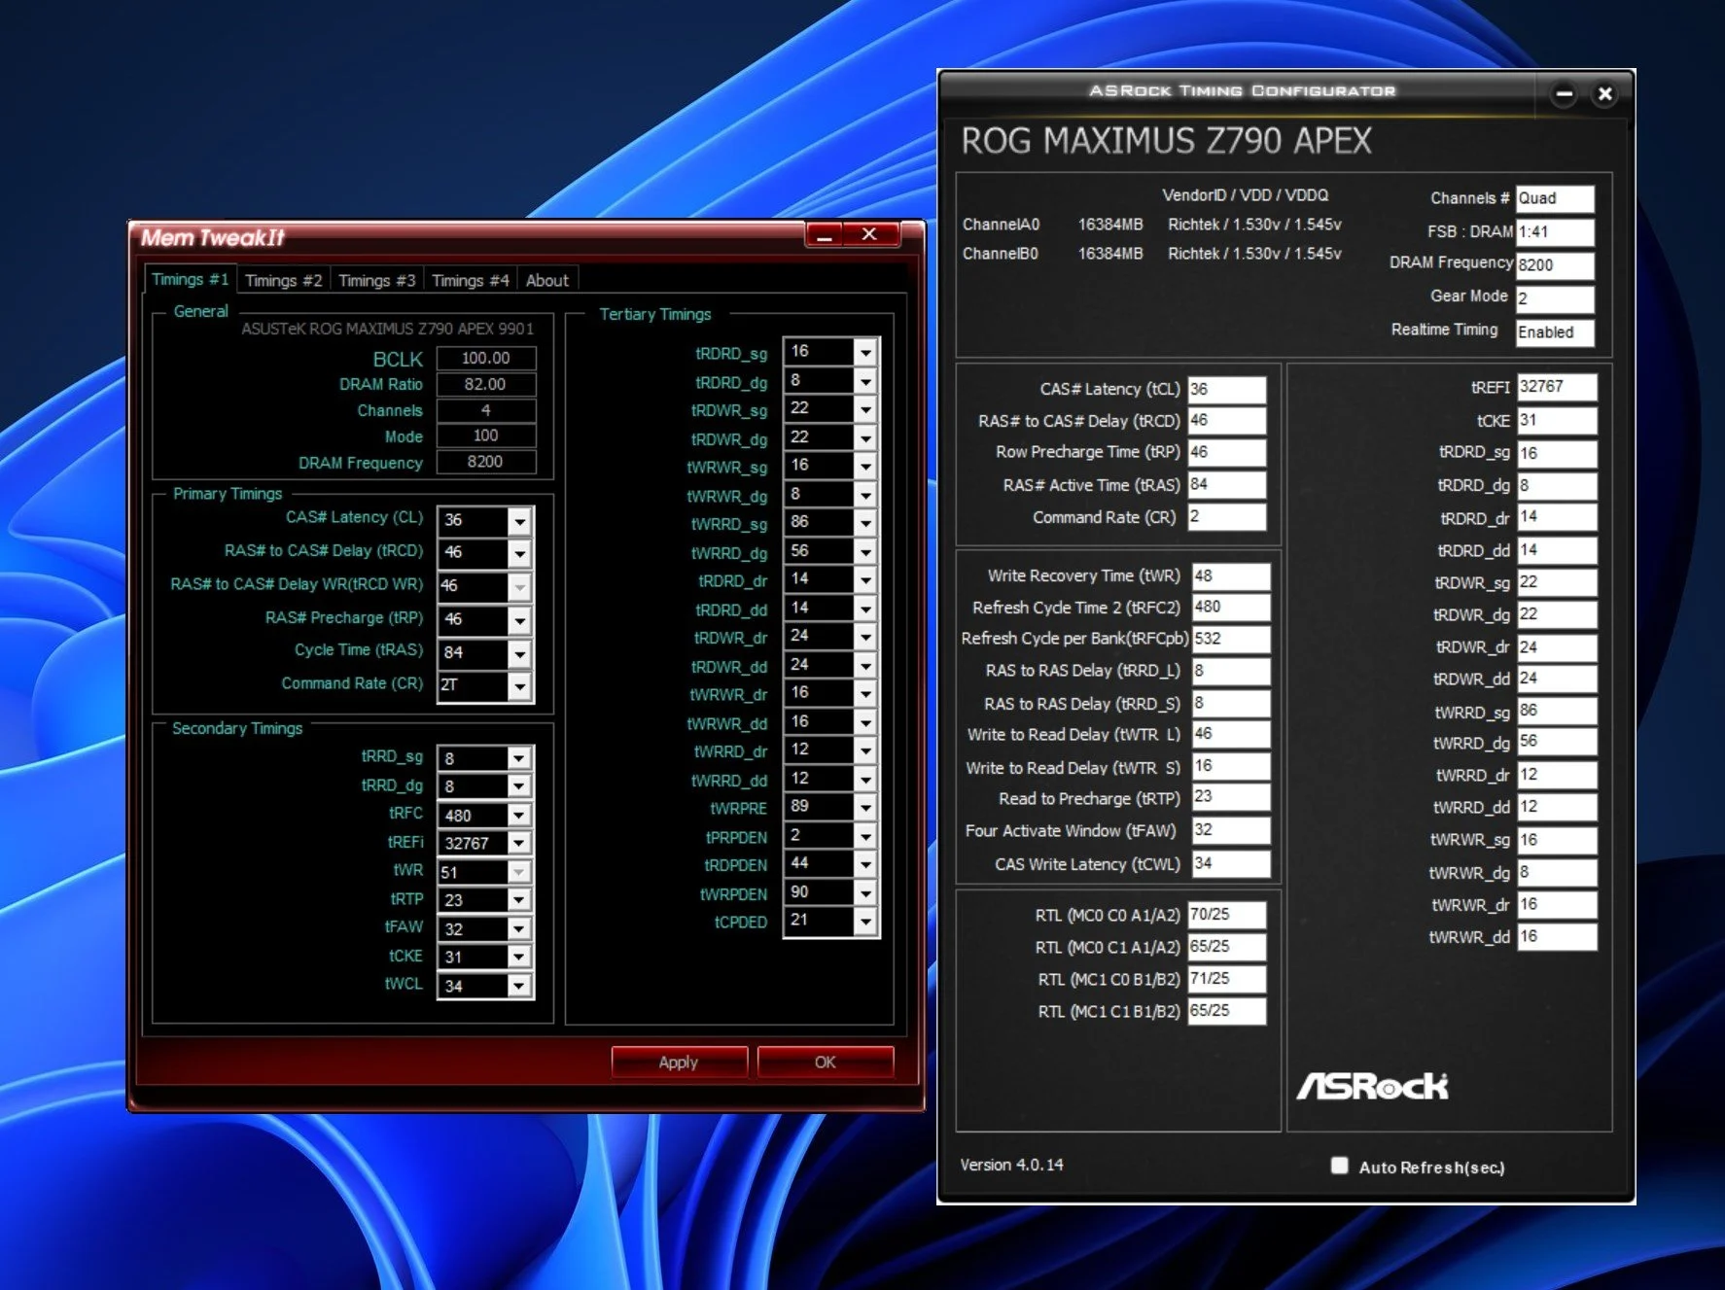Viewport: 1725px width, 1290px height.
Task: Select the Realtime Timing field showing Enabled
Action: point(1555,332)
